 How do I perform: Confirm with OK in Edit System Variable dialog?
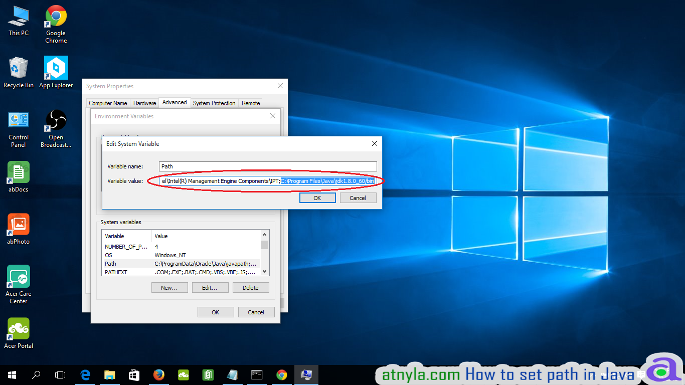pyautogui.click(x=317, y=198)
